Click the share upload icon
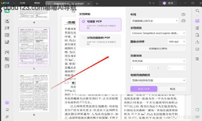Screen dimensions: 202x121 (x=197, y=42)
